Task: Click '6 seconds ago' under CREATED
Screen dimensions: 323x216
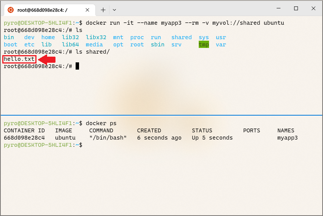Action: 159,138
